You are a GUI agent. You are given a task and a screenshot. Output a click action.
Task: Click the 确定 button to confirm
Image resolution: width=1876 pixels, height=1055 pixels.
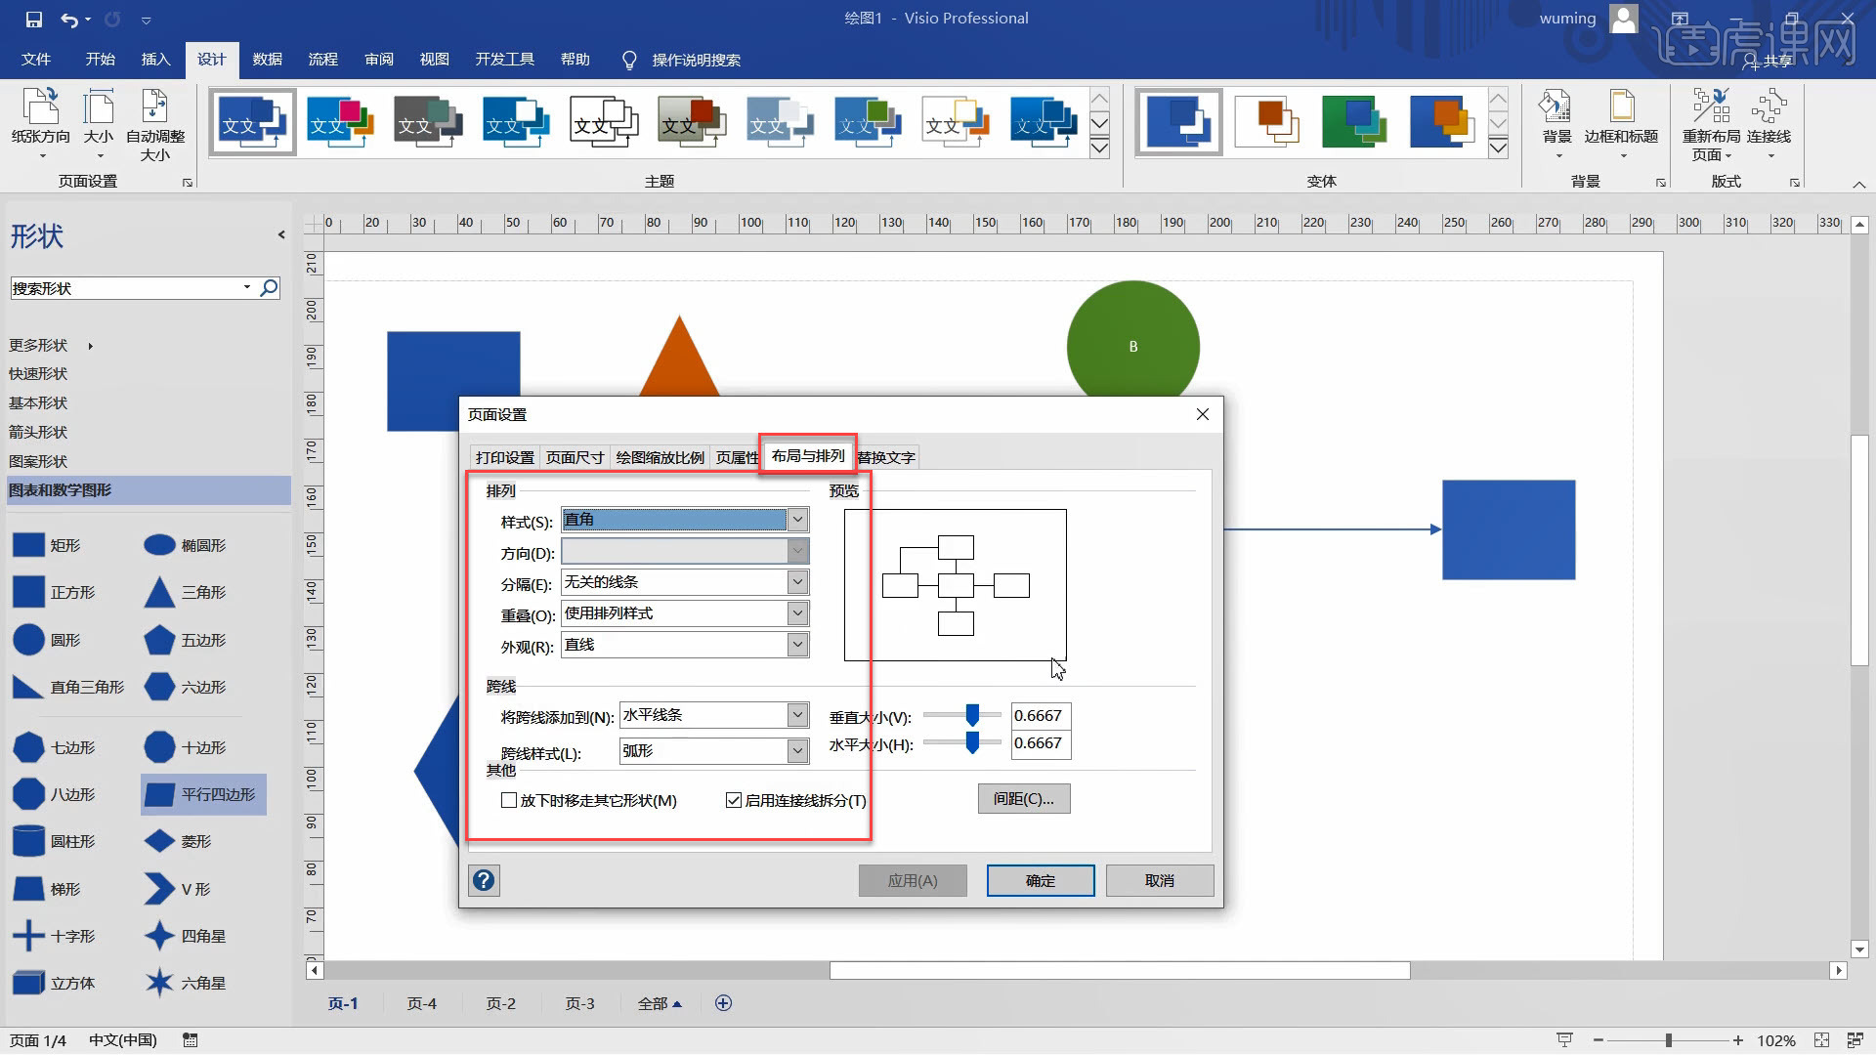click(x=1040, y=879)
